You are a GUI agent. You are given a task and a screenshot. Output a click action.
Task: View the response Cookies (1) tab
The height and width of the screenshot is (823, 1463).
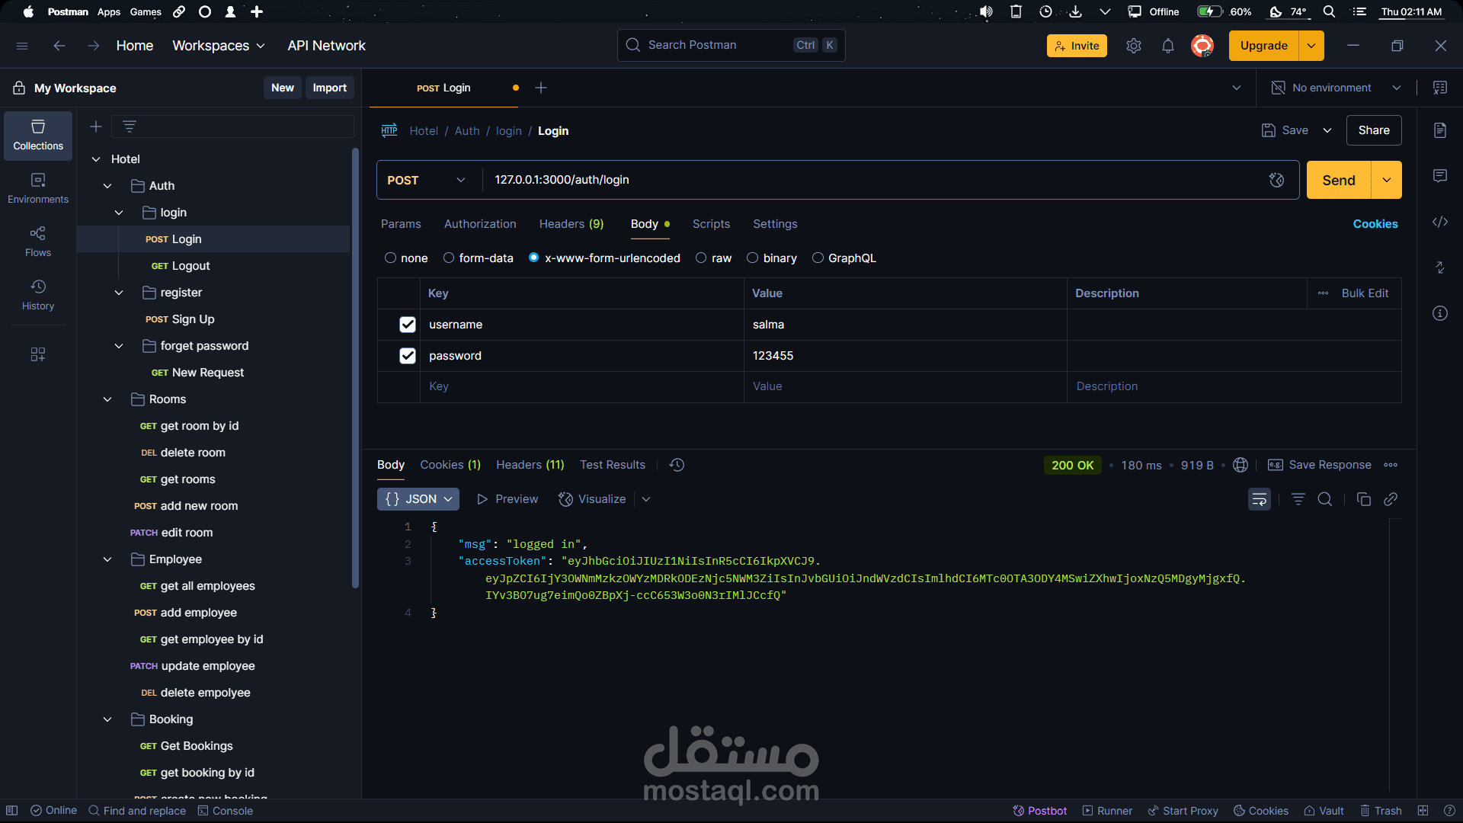(450, 465)
